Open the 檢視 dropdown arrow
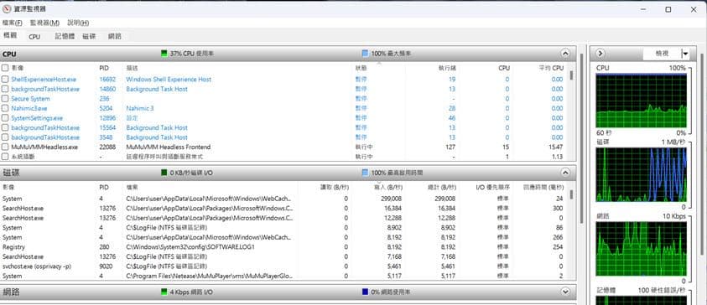 click(x=685, y=54)
